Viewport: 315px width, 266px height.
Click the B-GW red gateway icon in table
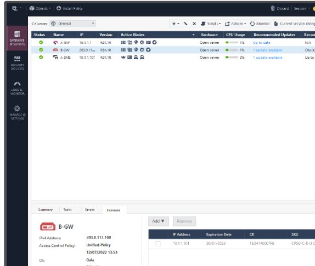tap(55, 50)
